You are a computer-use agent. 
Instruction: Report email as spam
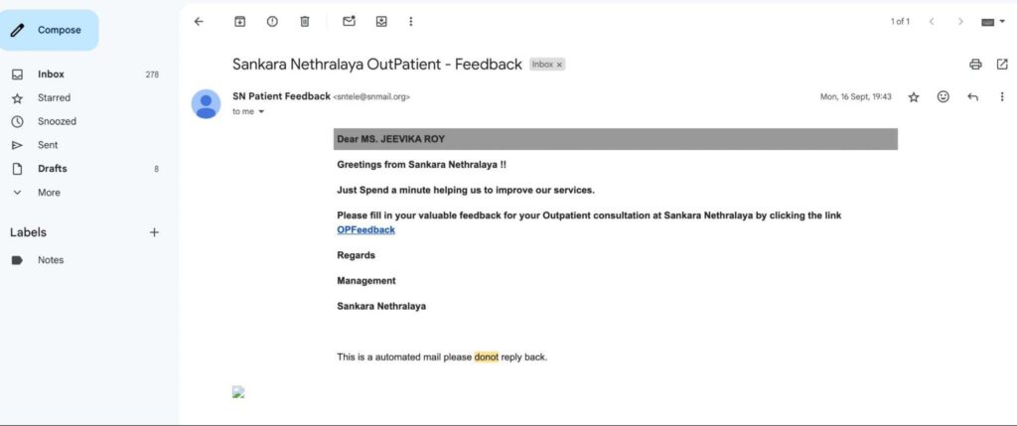point(272,21)
